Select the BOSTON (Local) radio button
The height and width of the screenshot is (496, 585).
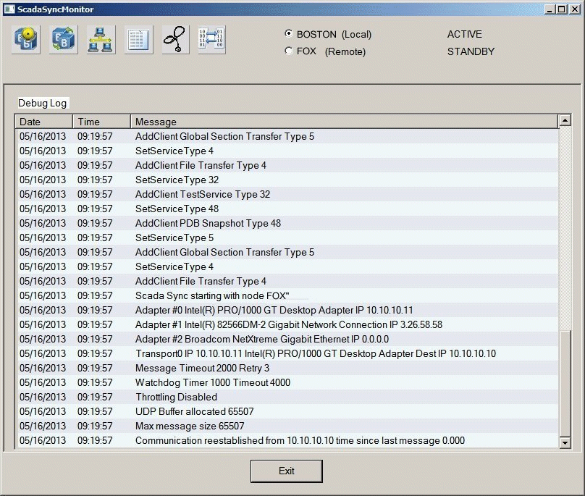(x=289, y=34)
